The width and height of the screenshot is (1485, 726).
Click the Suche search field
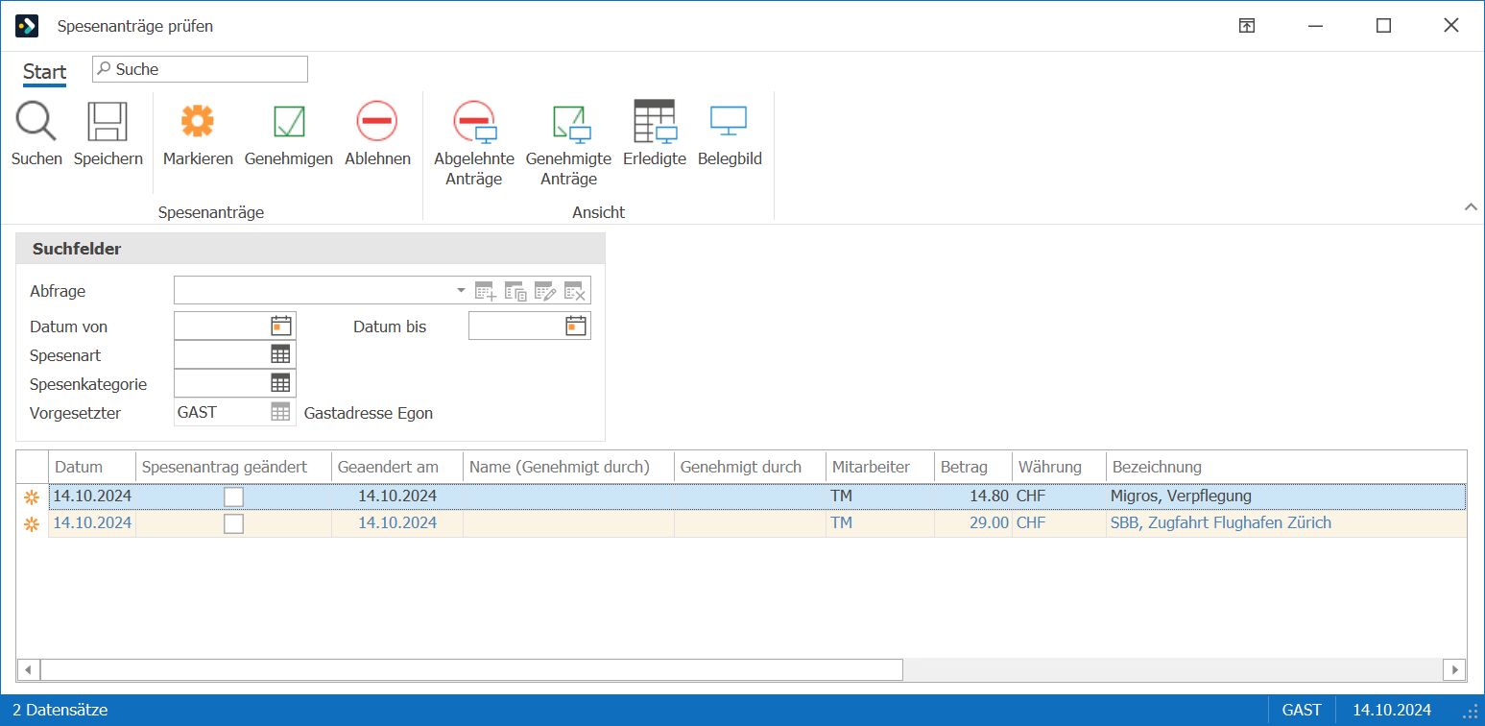[x=200, y=69]
